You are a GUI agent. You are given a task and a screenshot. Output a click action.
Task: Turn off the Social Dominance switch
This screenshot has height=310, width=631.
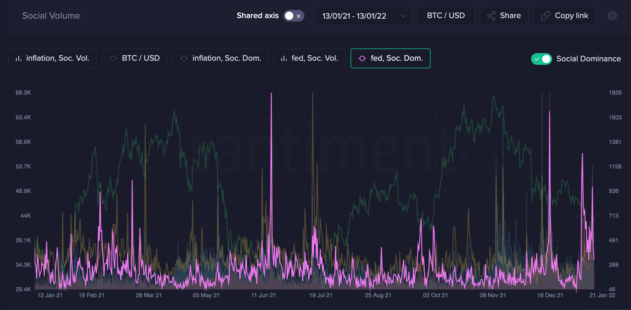(x=541, y=59)
